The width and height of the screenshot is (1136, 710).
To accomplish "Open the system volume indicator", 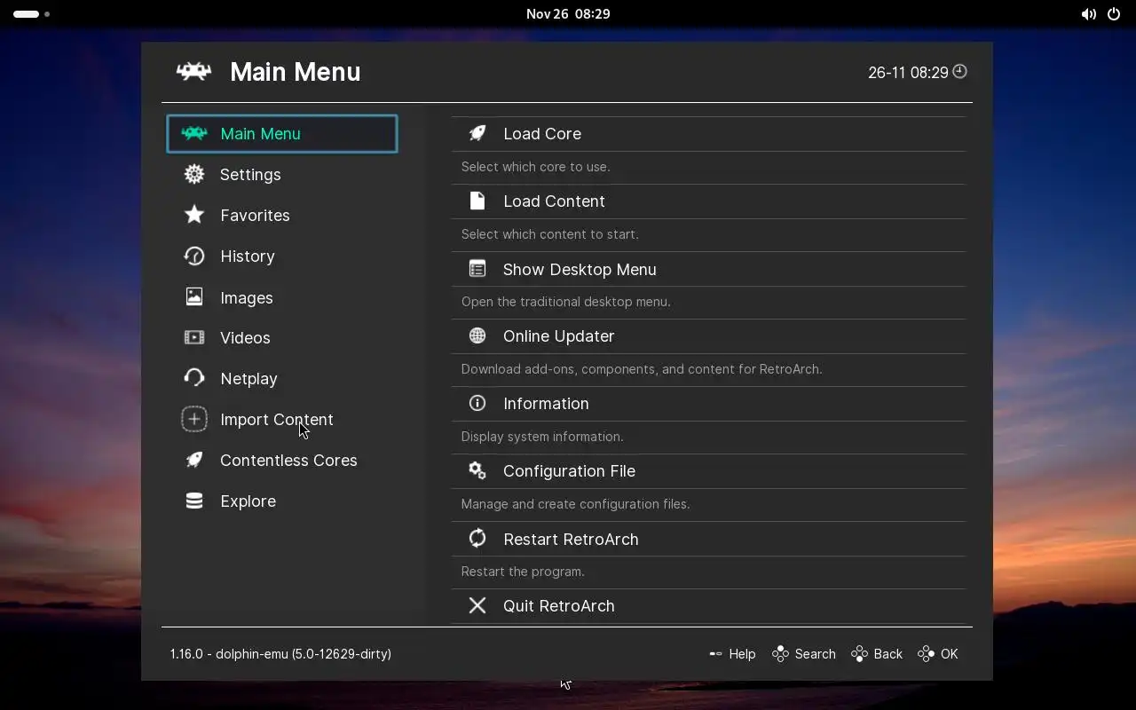I will point(1088,14).
